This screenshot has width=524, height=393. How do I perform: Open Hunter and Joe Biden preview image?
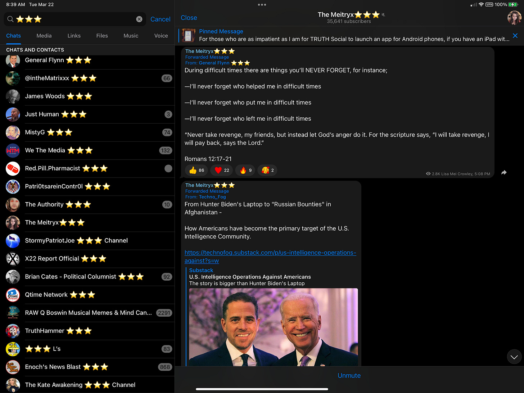tap(274, 327)
